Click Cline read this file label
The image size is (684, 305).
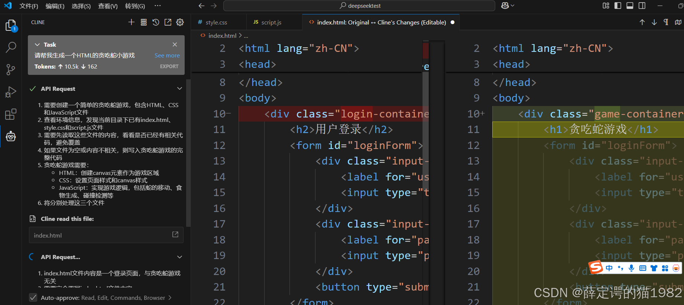click(67, 219)
